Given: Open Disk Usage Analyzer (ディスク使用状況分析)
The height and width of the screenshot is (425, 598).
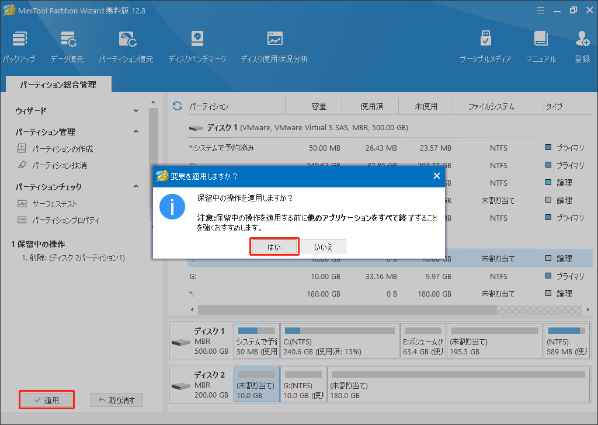Looking at the screenshot, I should (274, 47).
